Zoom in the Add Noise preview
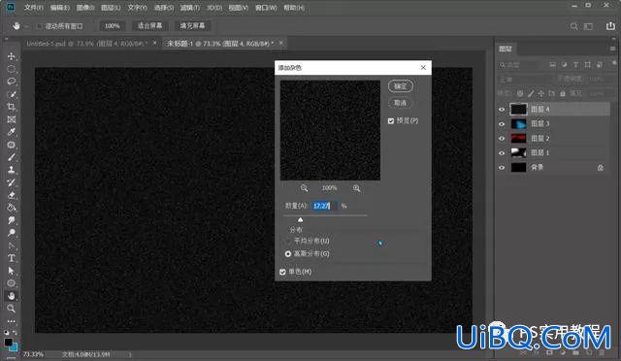The image size is (621, 361). [x=356, y=188]
